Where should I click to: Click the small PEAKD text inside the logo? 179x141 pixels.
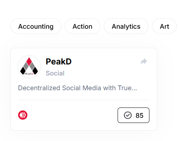coord(29,74)
